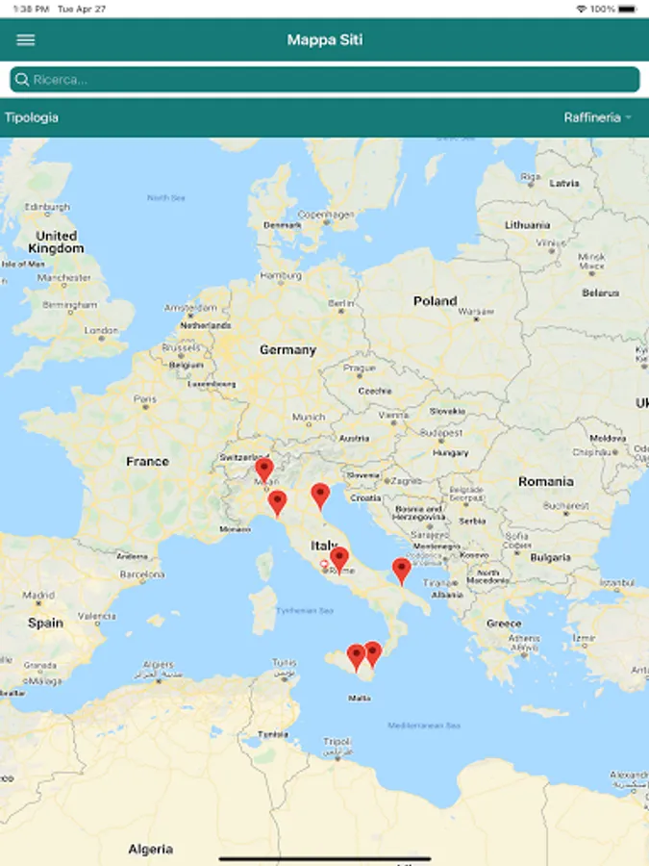The width and height of the screenshot is (649, 866).
Task: Click the Spain label on map
Action: tap(45, 623)
